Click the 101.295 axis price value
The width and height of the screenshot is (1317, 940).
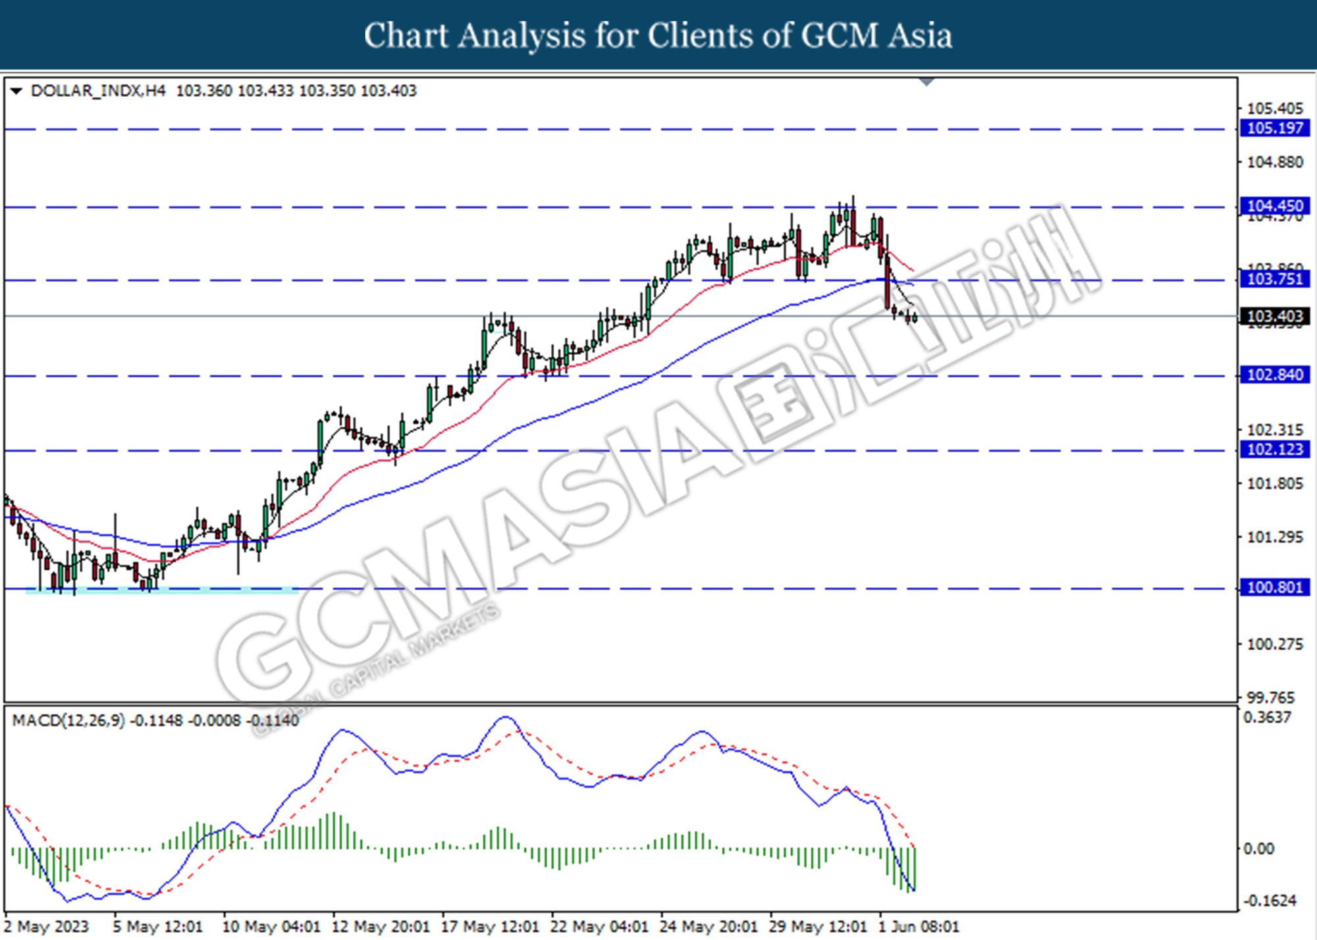1275,537
